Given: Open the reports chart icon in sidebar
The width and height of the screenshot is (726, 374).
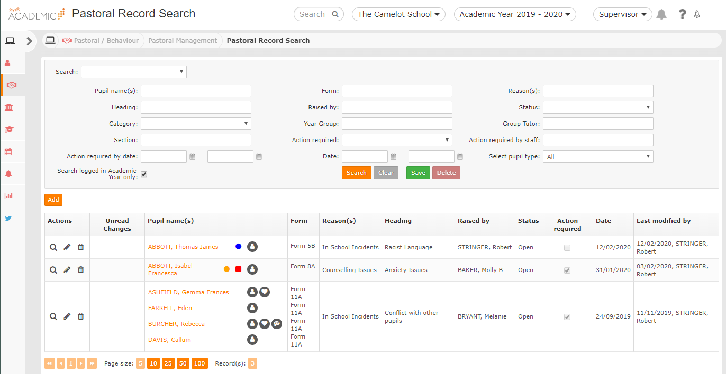Looking at the screenshot, I should (8, 196).
